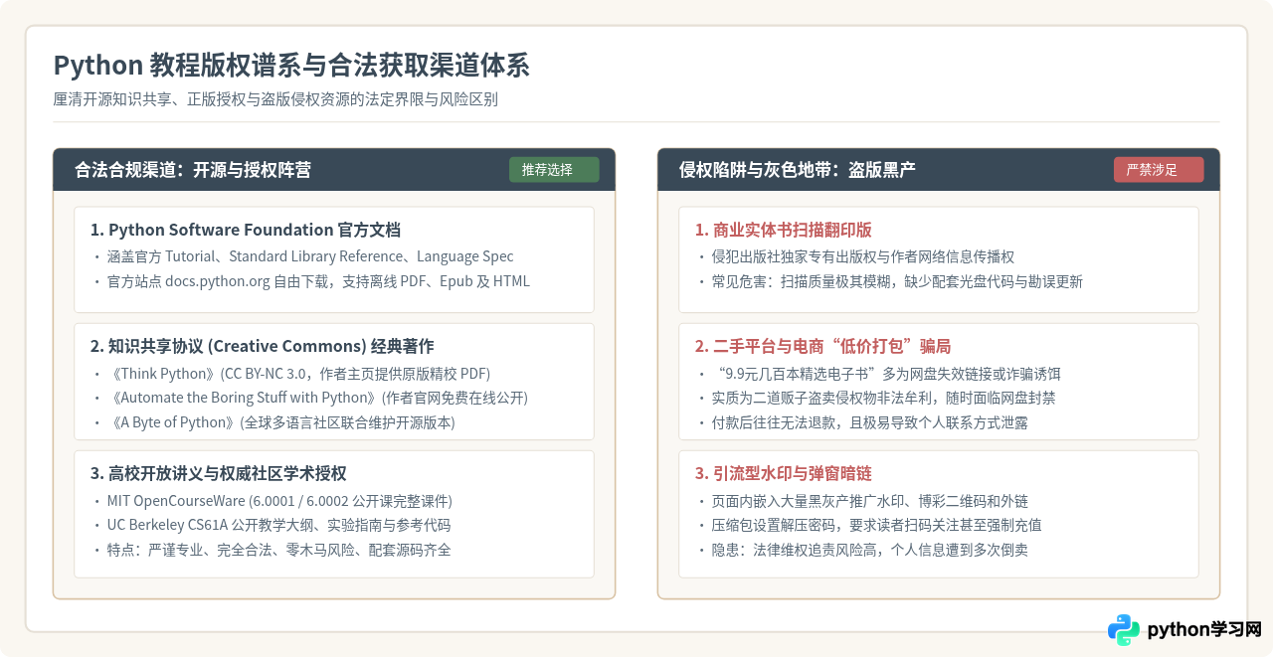The width and height of the screenshot is (1273, 658).
Task: Click the 《Think Python》 CC BY-NC 3.0 line
Action: click(299, 373)
